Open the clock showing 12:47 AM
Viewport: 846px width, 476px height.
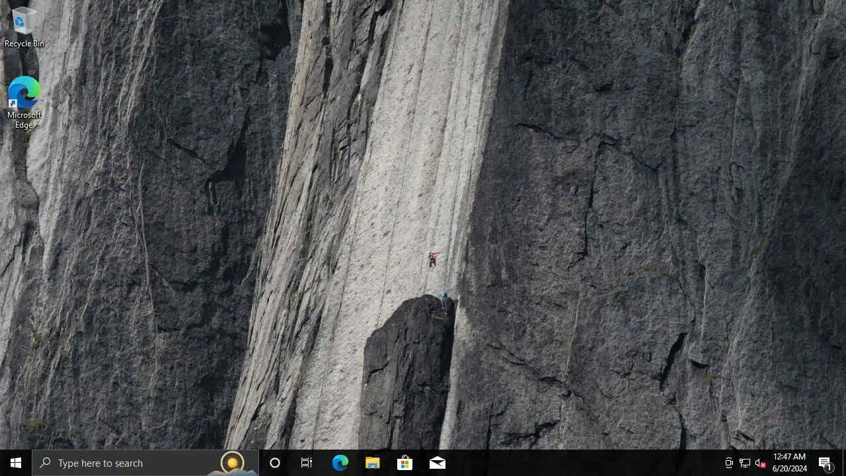click(x=790, y=463)
